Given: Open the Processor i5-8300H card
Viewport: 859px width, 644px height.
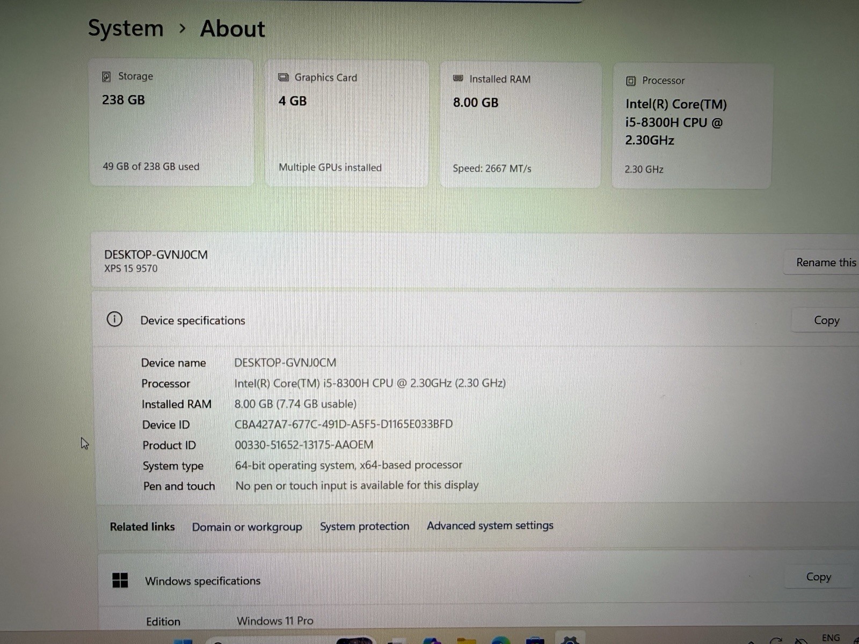Looking at the screenshot, I should [x=692, y=126].
